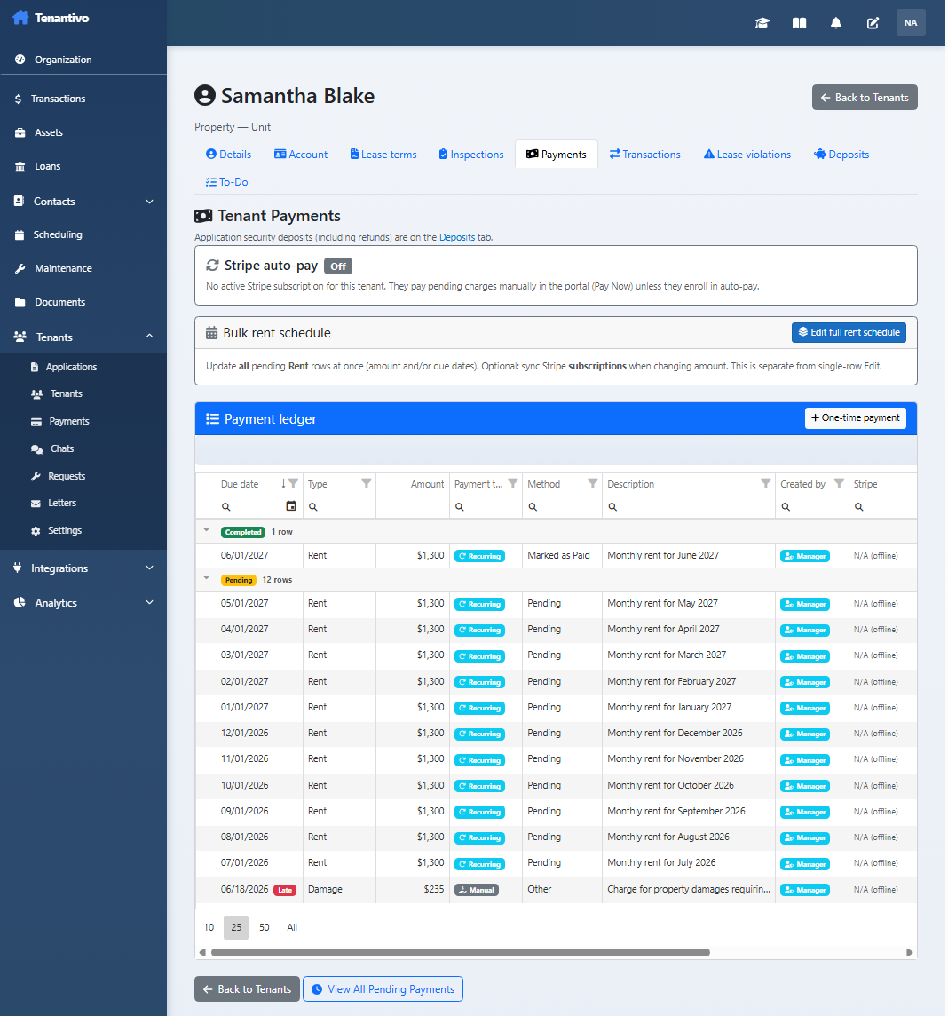
Task: Click the Manual badge on the Damage row
Action: pyautogui.click(x=477, y=890)
